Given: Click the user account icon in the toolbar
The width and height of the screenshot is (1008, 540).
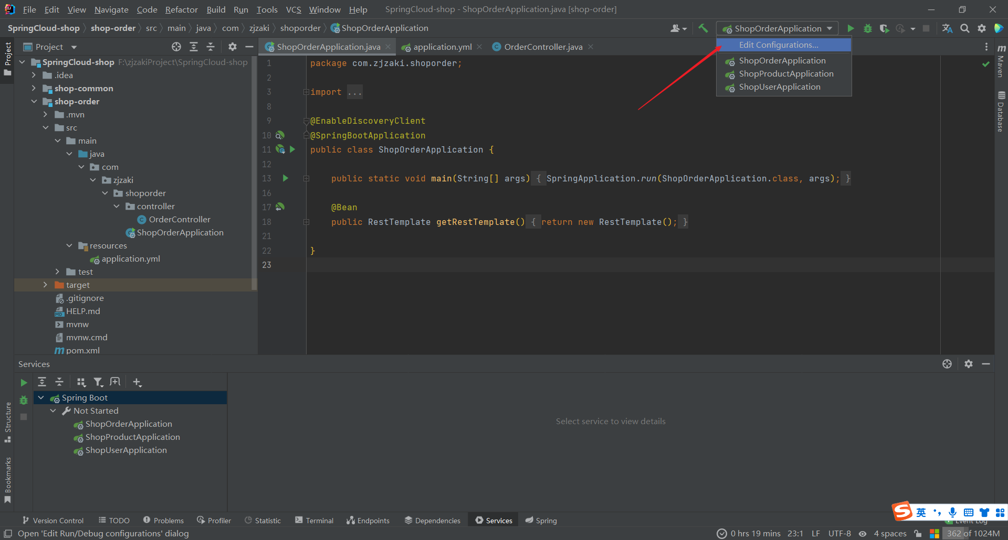Looking at the screenshot, I should [x=678, y=28].
